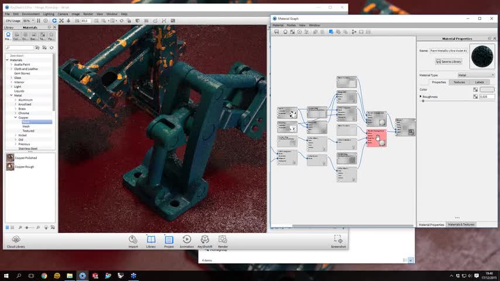500x281 pixels.
Task: Click the library thumbnail size slider
Action: (27, 227)
